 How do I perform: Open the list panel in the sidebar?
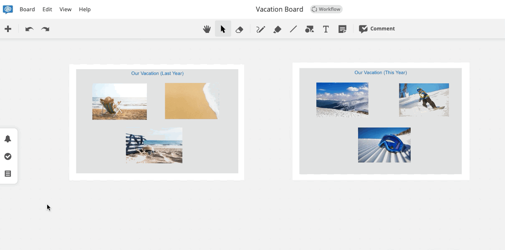coord(8,174)
